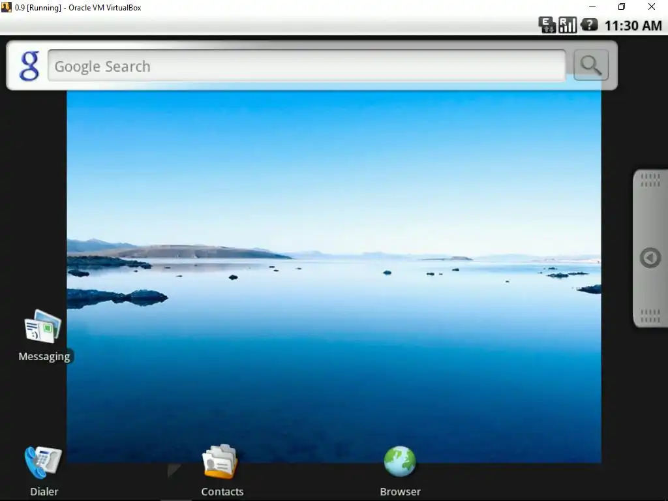Tap the Google 'g' logo
Screen dimensions: 668x501
coord(29,66)
